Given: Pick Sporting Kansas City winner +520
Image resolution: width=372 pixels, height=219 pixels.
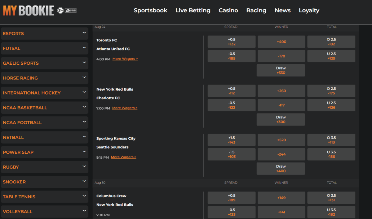Looking at the screenshot, I should (x=281, y=140).
